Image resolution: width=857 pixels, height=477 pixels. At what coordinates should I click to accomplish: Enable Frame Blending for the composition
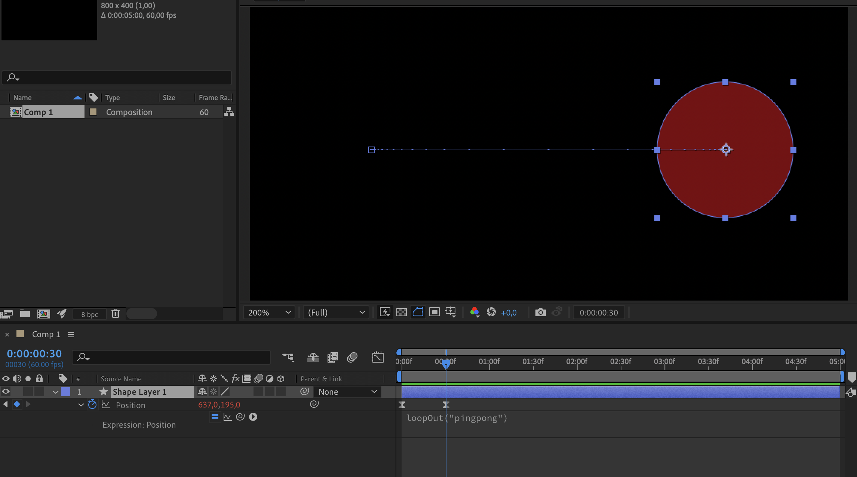pyautogui.click(x=332, y=358)
